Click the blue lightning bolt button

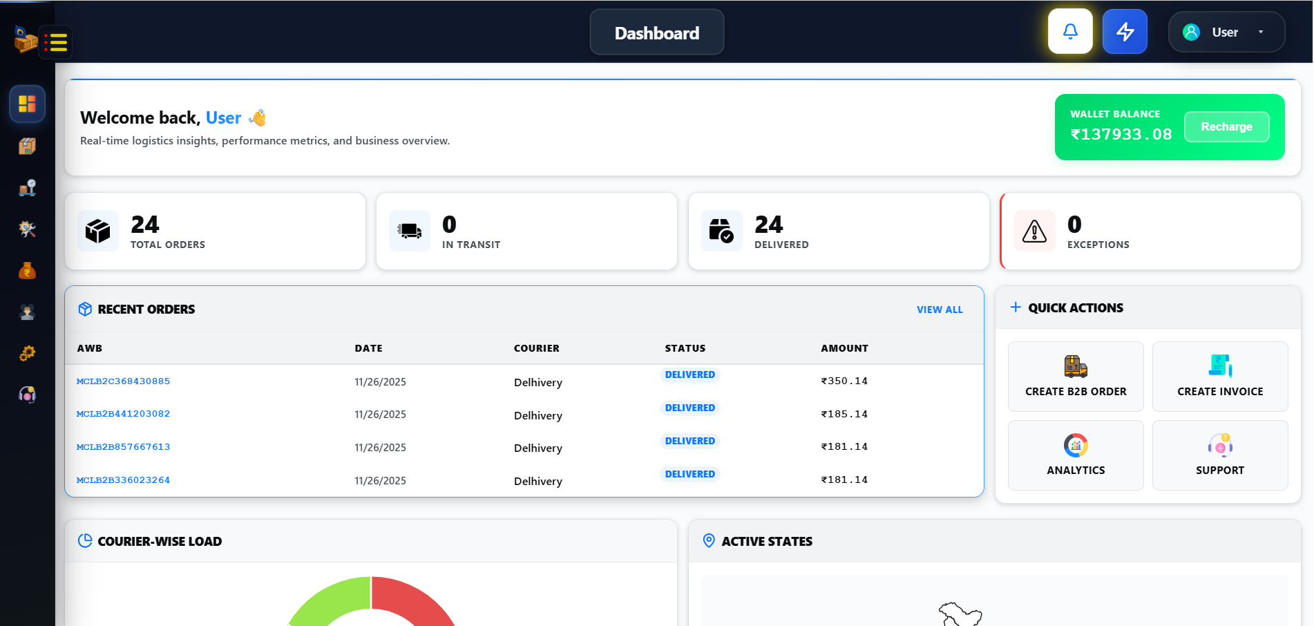click(1124, 32)
